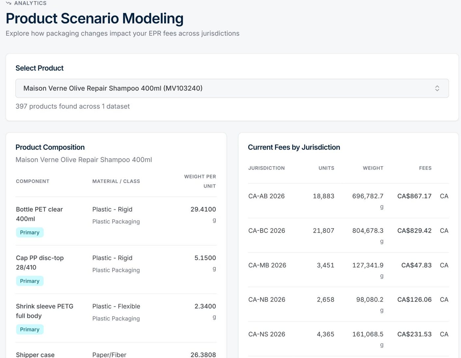
Task: Click the Plastic - Flexible material label
Action: 116,306
